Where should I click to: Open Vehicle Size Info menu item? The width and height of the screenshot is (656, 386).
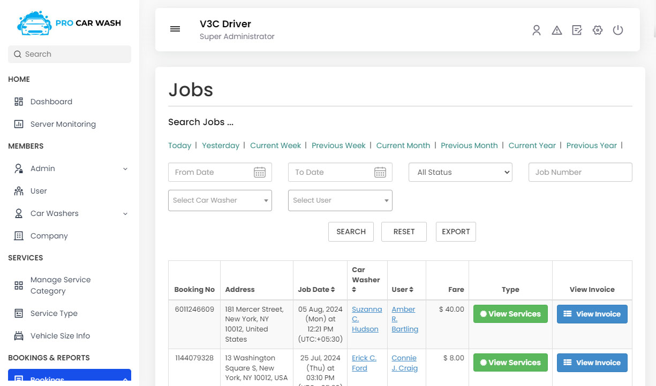point(60,336)
